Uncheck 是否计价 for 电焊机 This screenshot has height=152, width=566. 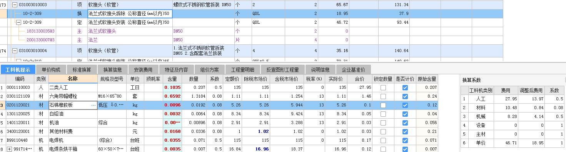click(405, 140)
